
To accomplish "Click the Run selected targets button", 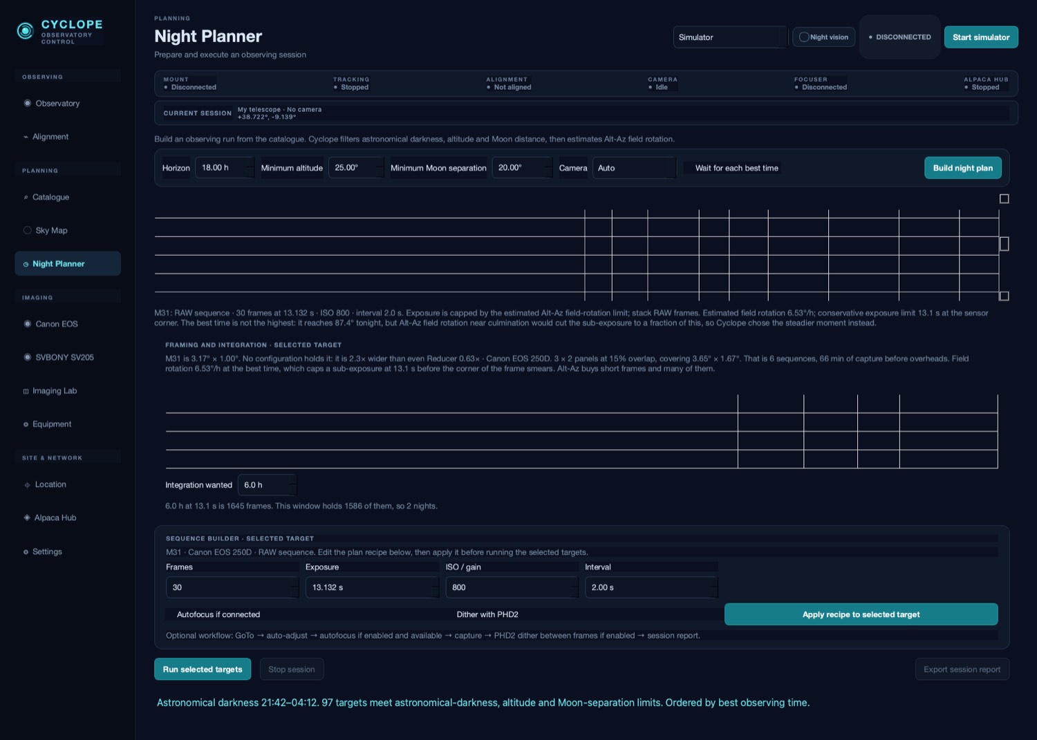I will click(203, 669).
